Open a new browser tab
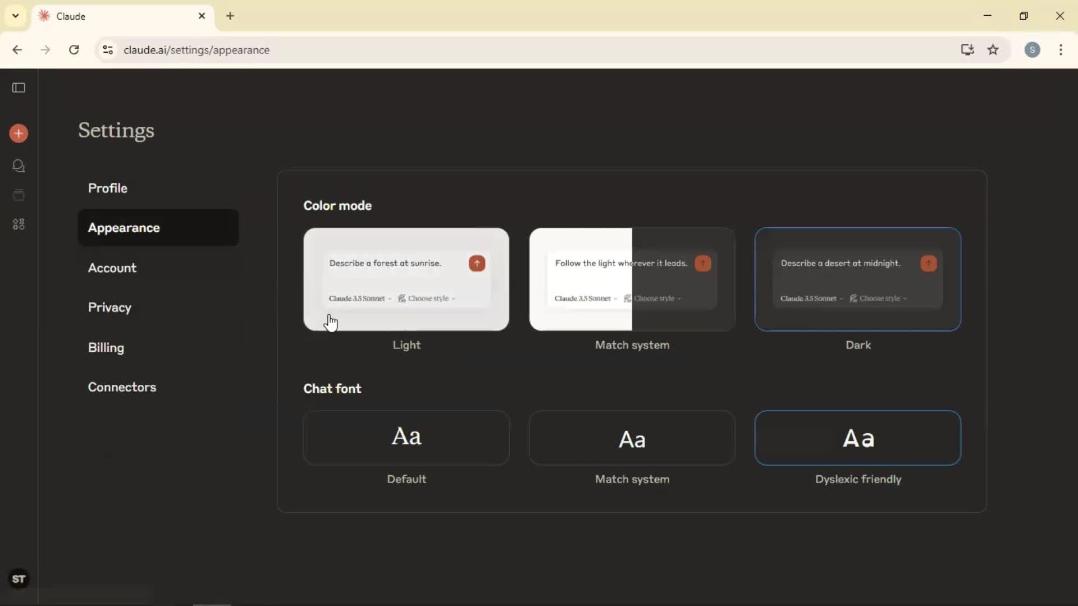Screen dimensions: 1078x606 230,16
